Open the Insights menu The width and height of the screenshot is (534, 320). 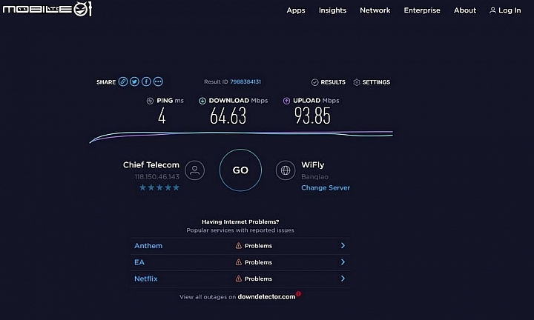[x=332, y=10]
